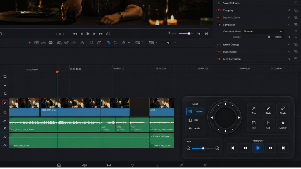Toggle the Lens Correction switch

(x=219, y=59)
